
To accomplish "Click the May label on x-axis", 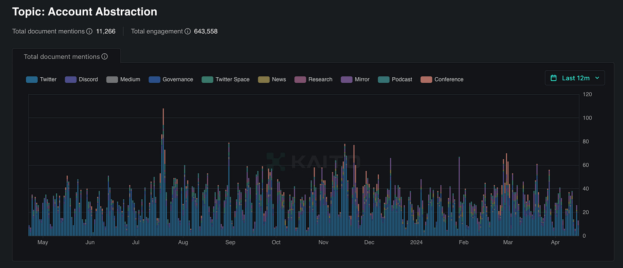I will coord(43,242).
